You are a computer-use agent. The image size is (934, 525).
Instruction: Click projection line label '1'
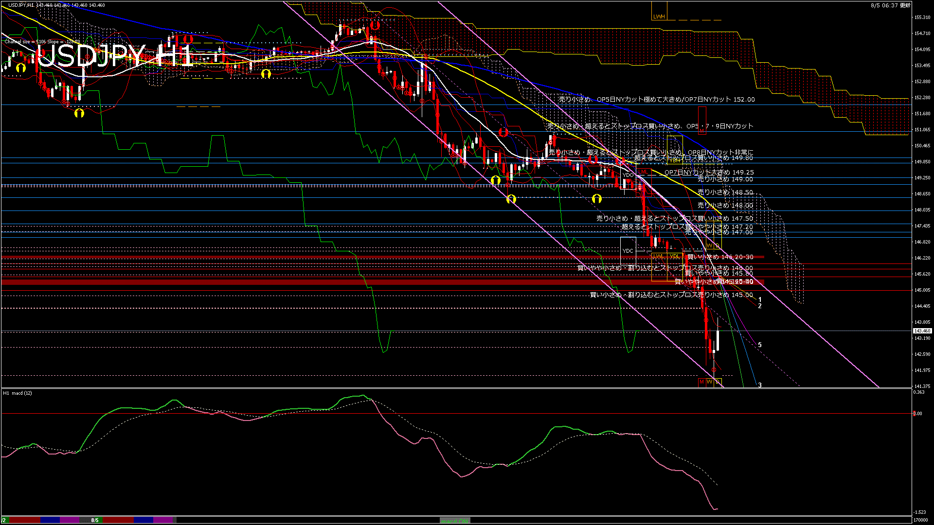click(x=760, y=300)
